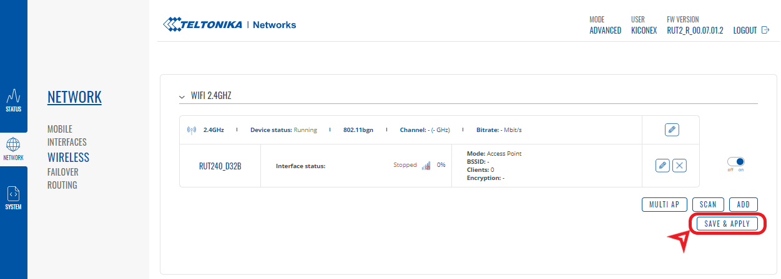
Task: Start a Scan for wireless networks
Action: coord(708,204)
